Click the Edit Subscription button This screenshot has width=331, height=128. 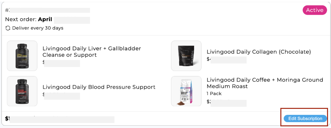305,118
